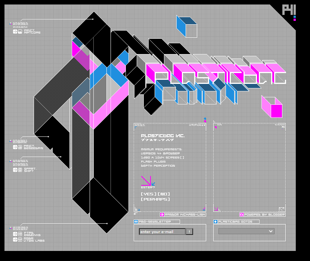310x261 pixels.
Task: Click the magenta diamond Random Kickass-Link icon
Action: [x=162, y=215]
